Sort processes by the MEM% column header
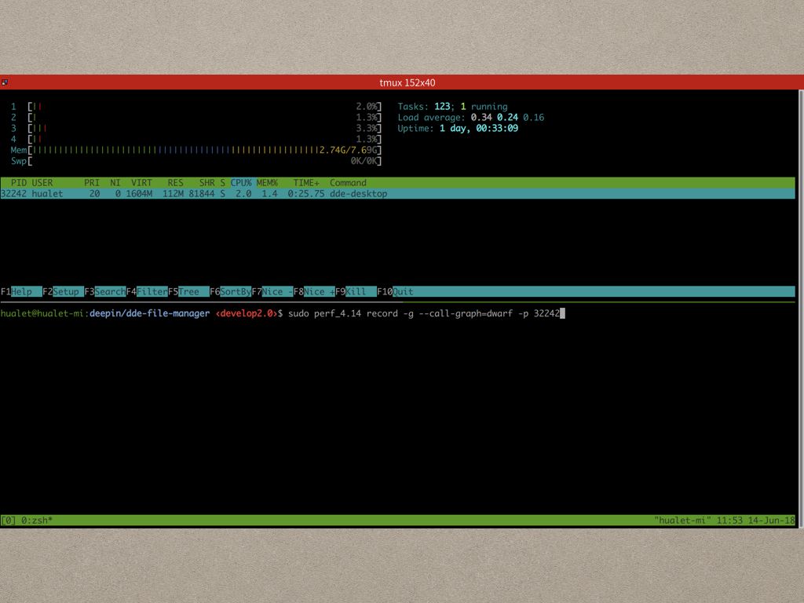 (267, 182)
